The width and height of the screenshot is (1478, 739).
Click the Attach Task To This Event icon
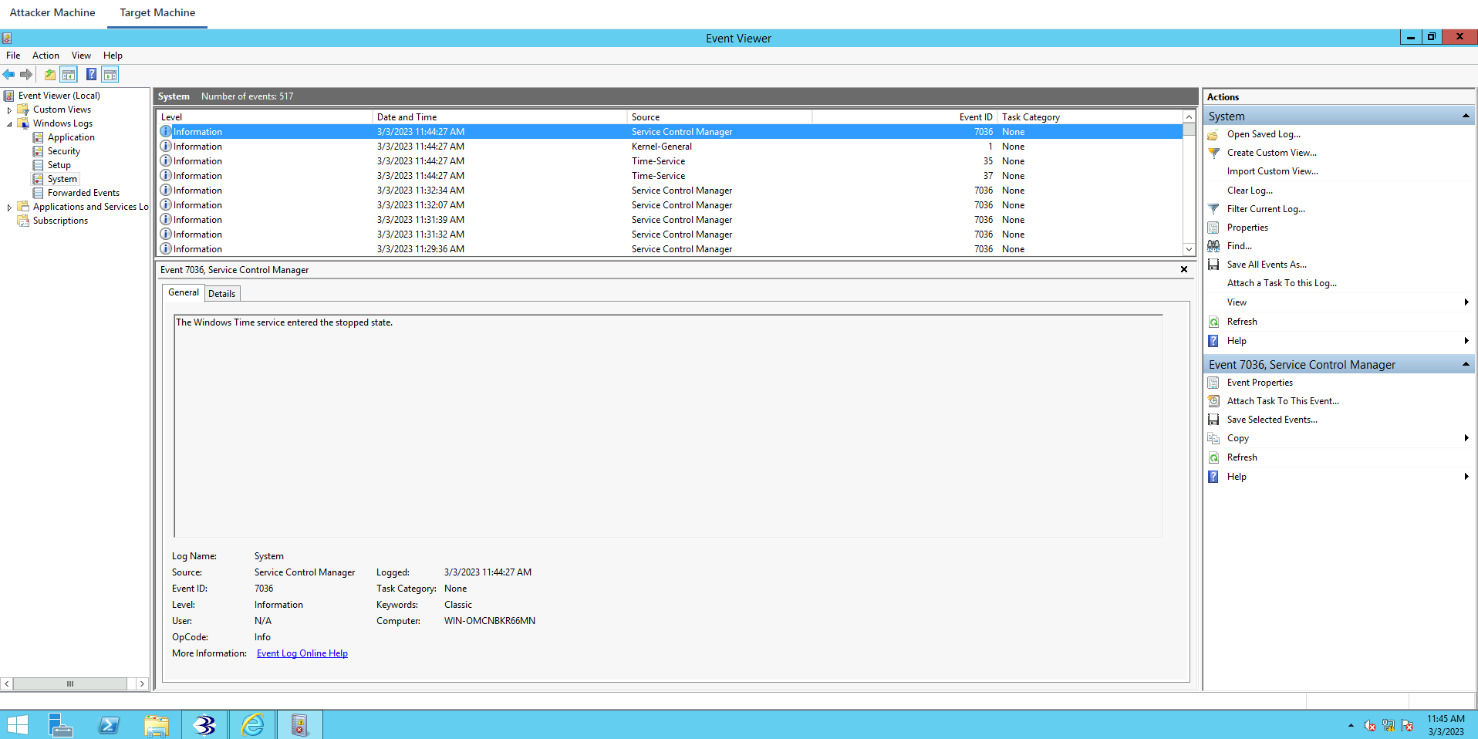[x=1213, y=401]
